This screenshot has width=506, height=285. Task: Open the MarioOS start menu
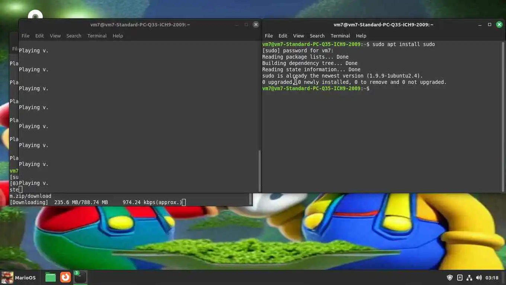pyautogui.click(x=19, y=278)
